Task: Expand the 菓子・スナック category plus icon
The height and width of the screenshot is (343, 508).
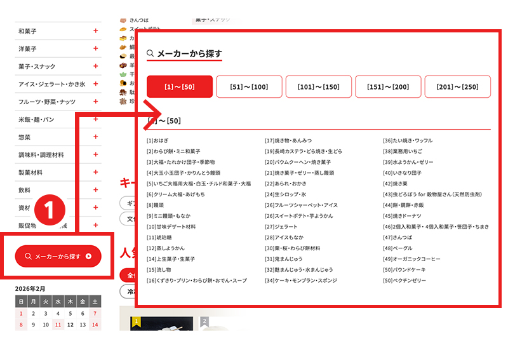Action: coord(96,66)
